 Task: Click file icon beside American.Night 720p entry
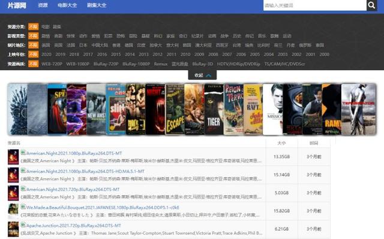(x=23, y=189)
